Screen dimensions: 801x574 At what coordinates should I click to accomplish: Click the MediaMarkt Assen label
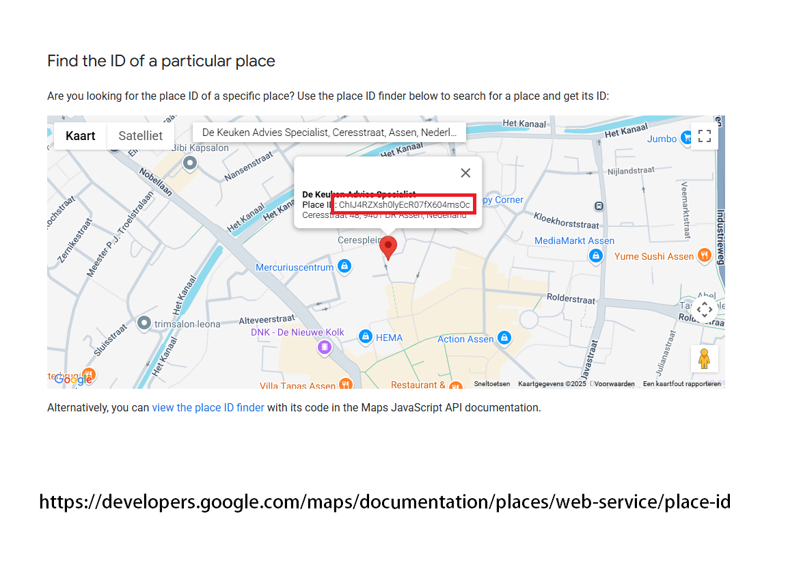tap(574, 241)
